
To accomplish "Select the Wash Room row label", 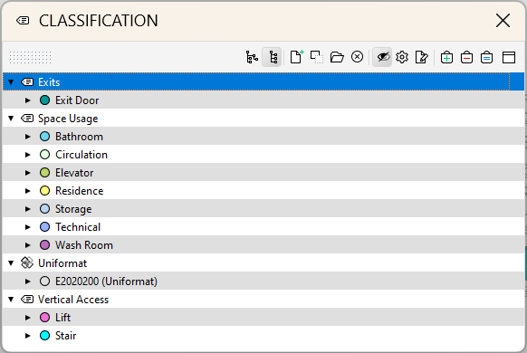I will 84,245.
